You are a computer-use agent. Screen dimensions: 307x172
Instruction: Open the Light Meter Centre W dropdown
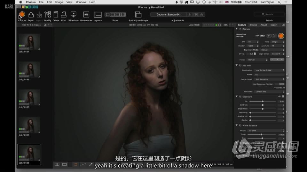click(278, 54)
